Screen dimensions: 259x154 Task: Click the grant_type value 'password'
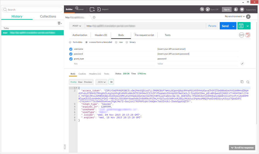[162, 59]
